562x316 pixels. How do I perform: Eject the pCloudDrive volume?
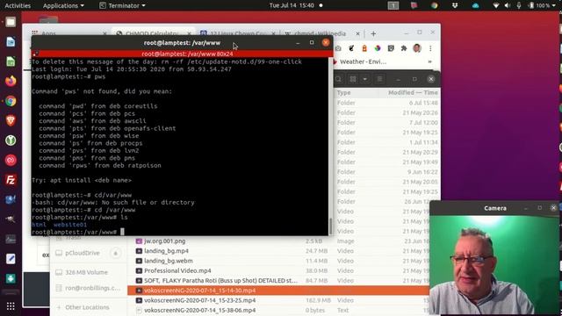(x=115, y=253)
